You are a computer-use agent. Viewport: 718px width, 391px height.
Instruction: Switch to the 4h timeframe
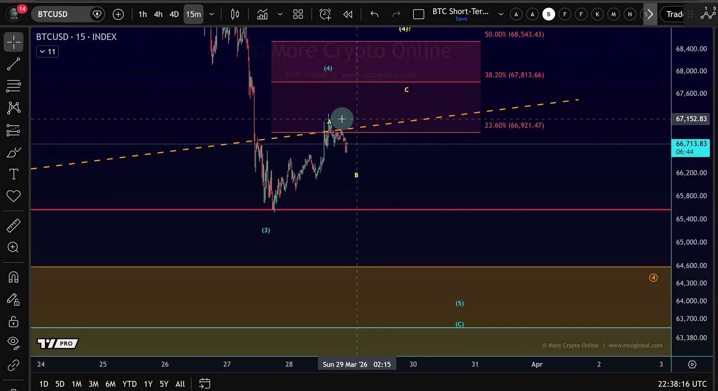[x=158, y=14]
